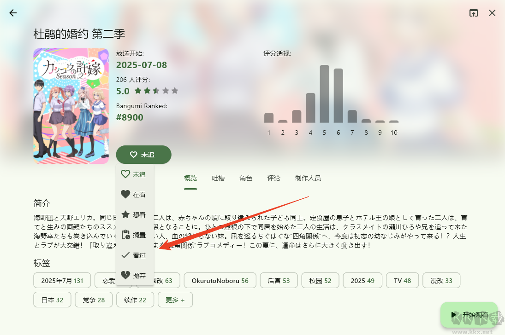The width and height of the screenshot is (505, 335).
Task: Start playback with 开始观看 button
Action: point(469,314)
